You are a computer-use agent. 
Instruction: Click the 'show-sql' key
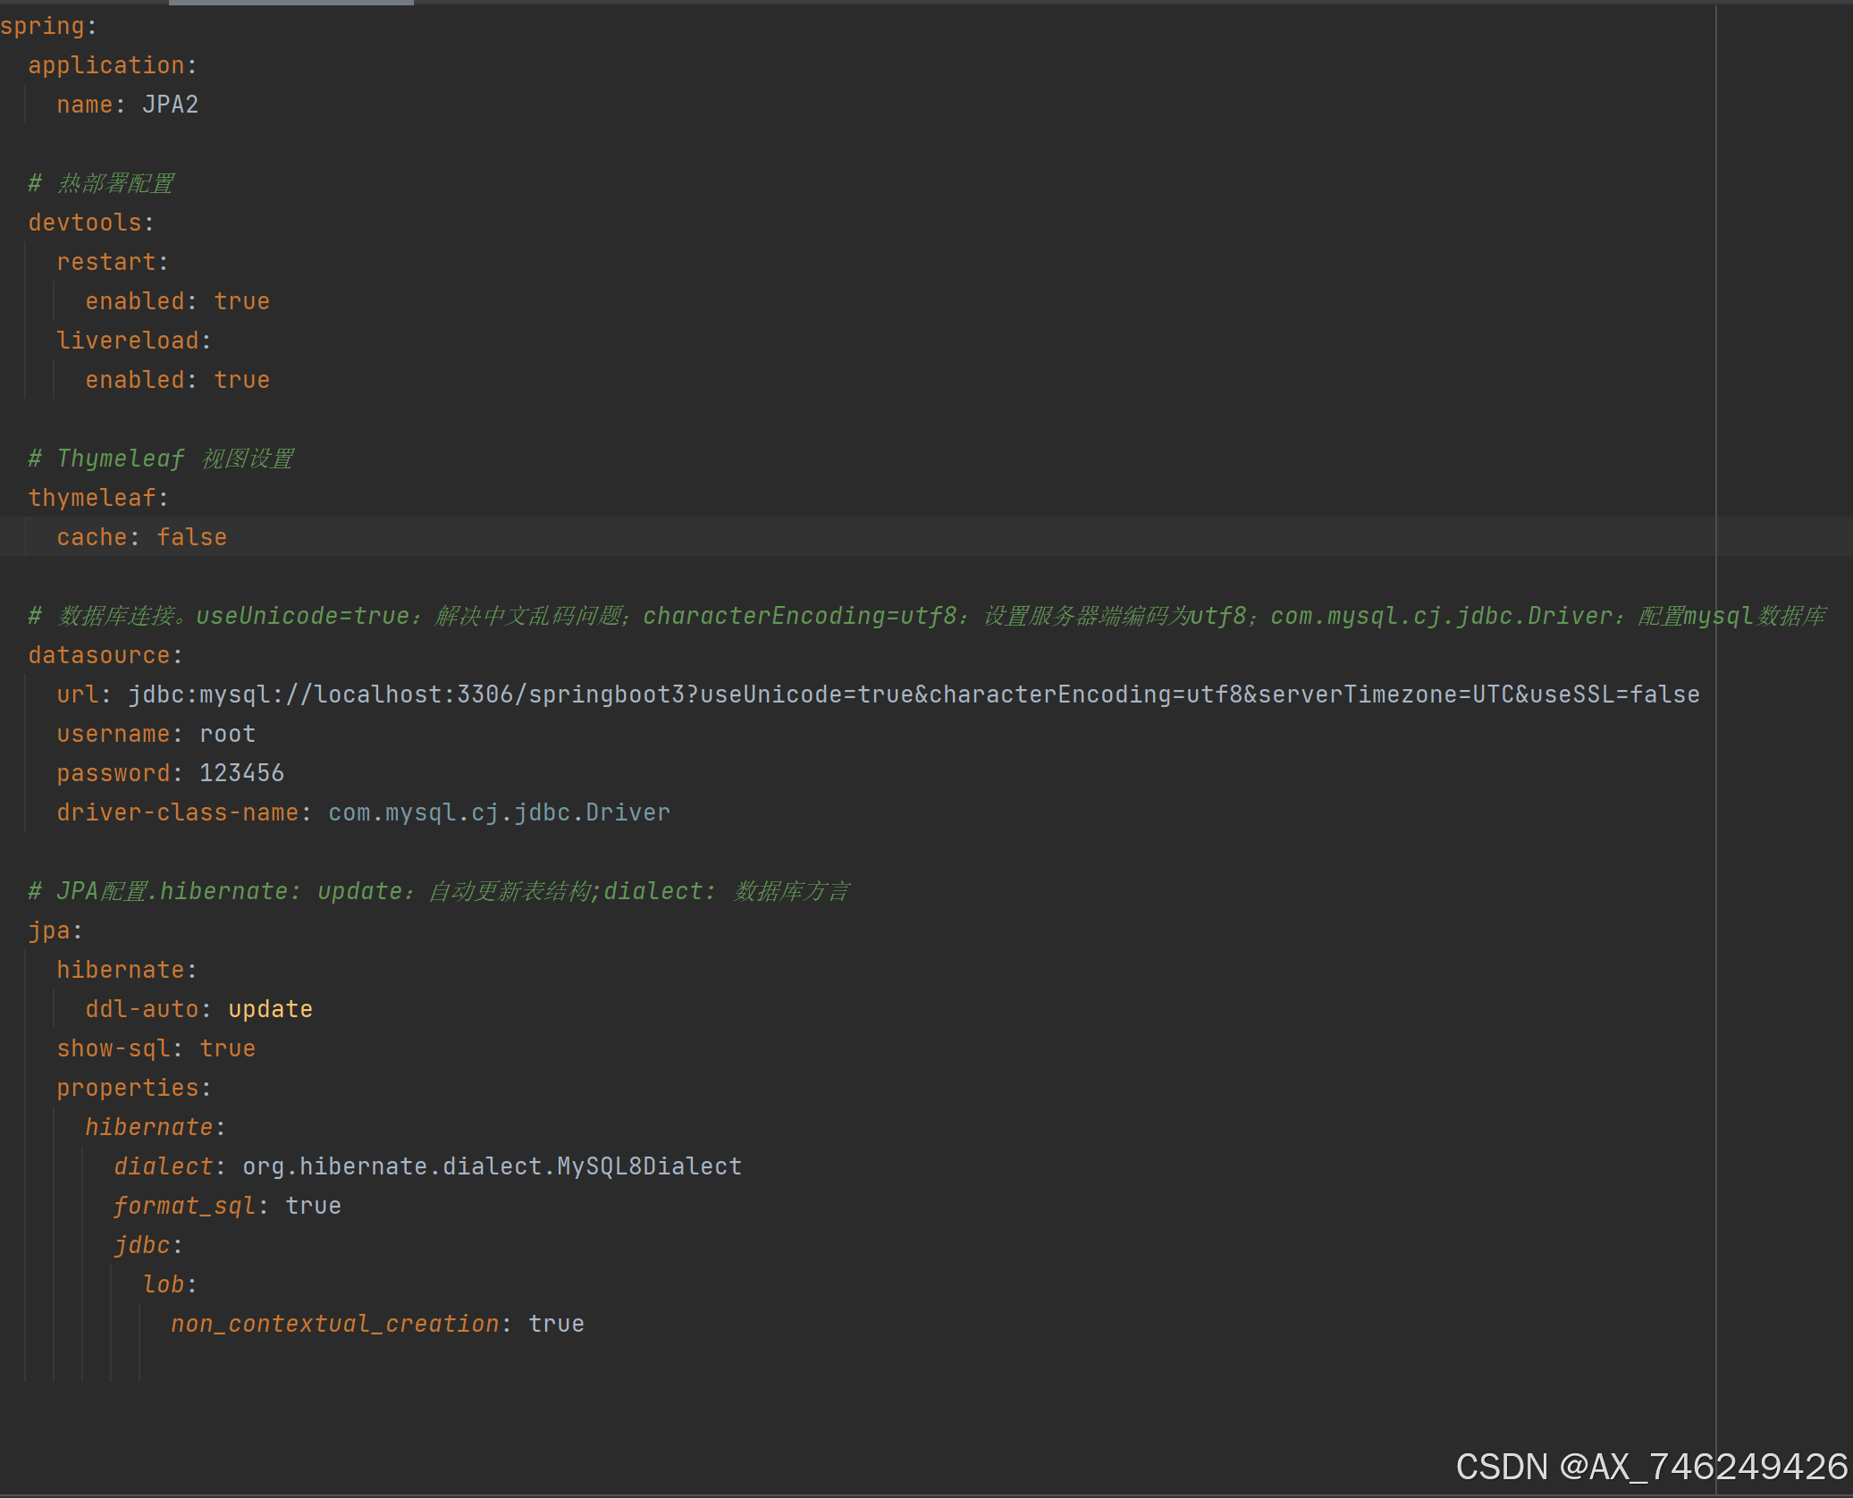(114, 1048)
